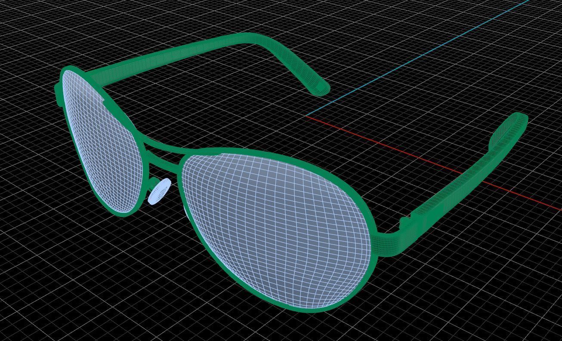Select the smaller far lens wireframe mesh
Screen dimensions: 562x341
(103, 142)
